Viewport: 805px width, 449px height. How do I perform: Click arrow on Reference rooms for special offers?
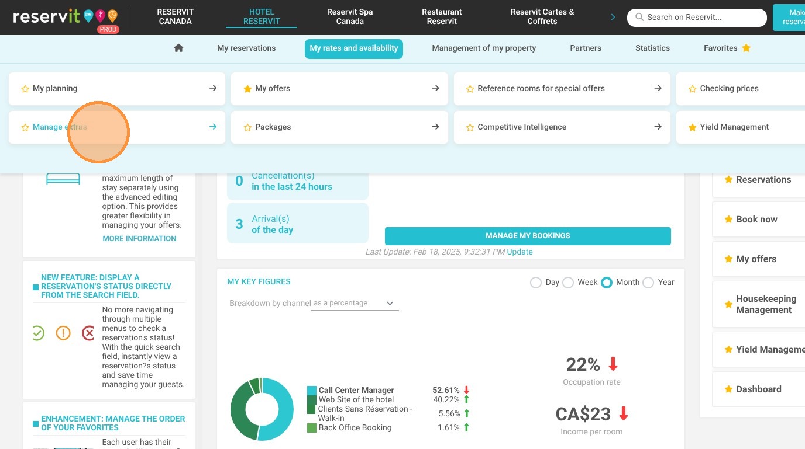658,88
